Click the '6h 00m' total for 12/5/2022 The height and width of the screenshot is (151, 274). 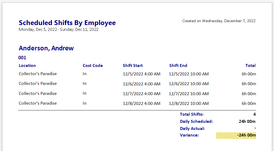click(x=249, y=74)
